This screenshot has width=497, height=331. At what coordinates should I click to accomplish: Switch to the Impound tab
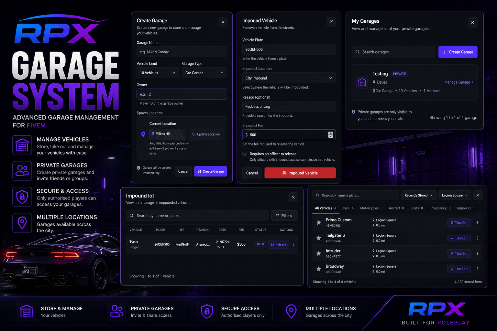click(466, 208)
